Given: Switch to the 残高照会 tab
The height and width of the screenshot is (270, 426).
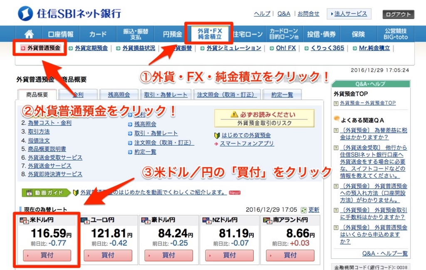Looking at the screenshot, I should [119, 94].
